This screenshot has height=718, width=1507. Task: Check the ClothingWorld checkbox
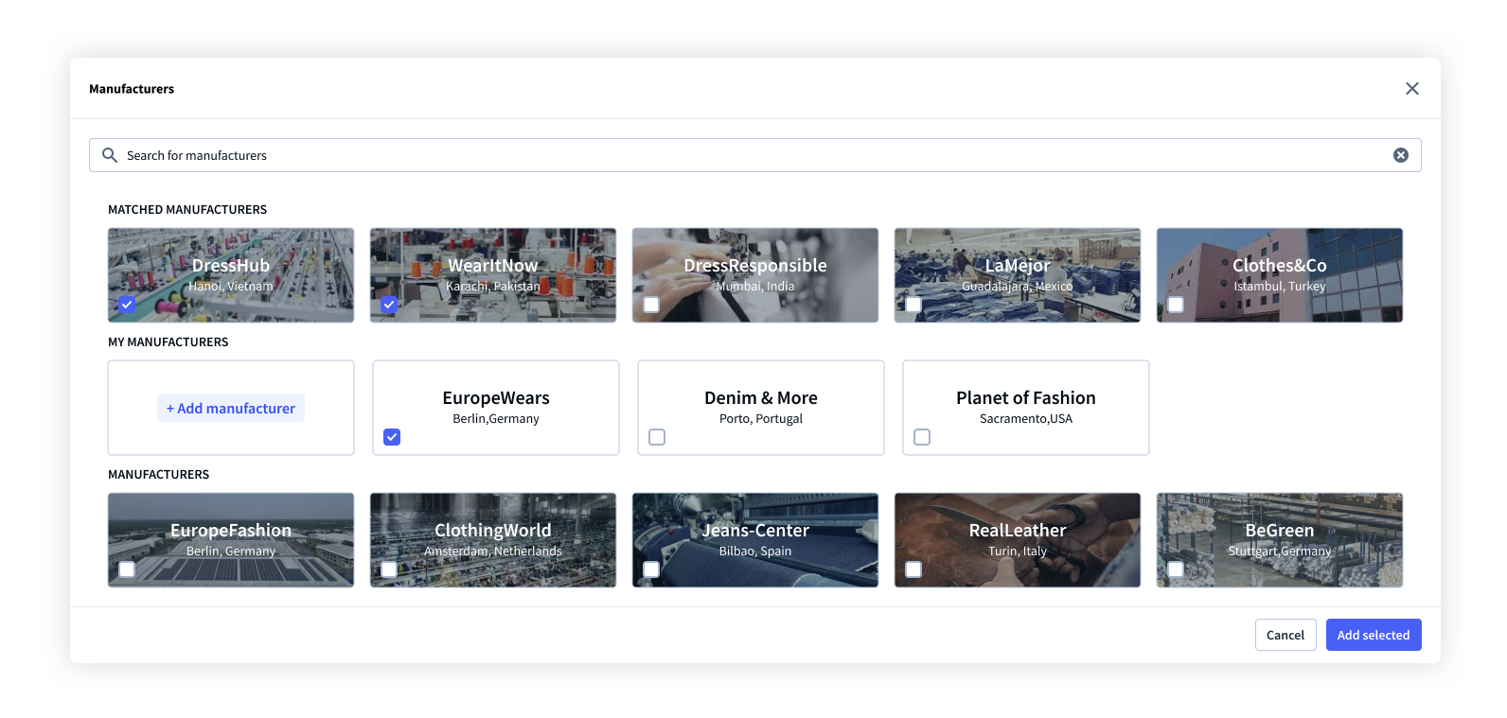click(389, 569)
